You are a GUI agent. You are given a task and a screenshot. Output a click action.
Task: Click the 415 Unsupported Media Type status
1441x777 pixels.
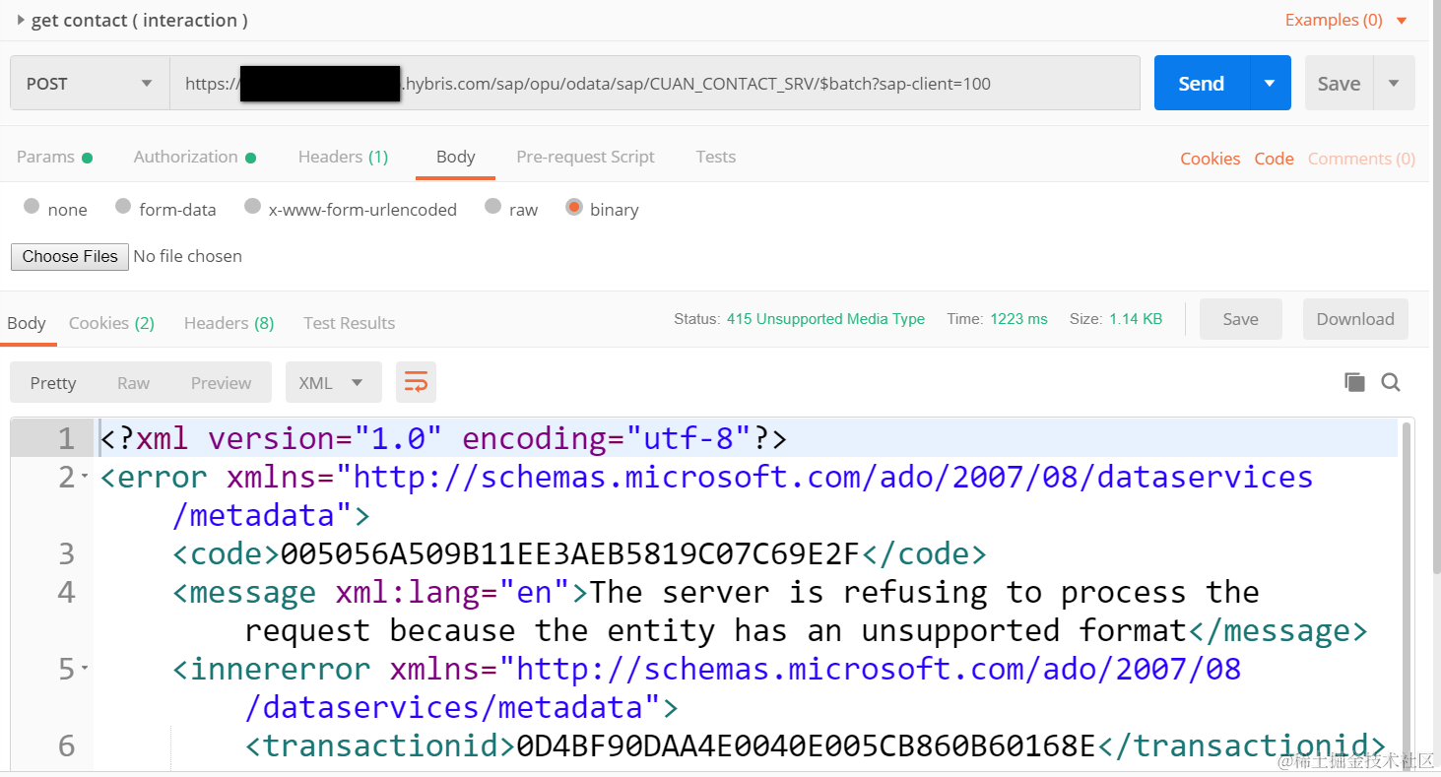coord(825,319)
